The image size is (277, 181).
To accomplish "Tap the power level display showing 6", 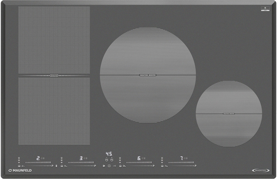I will click(x=139, y=158).
